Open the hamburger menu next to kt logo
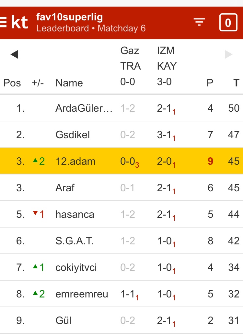The height and width of the screenshot is (335, 243). (3, 23)
